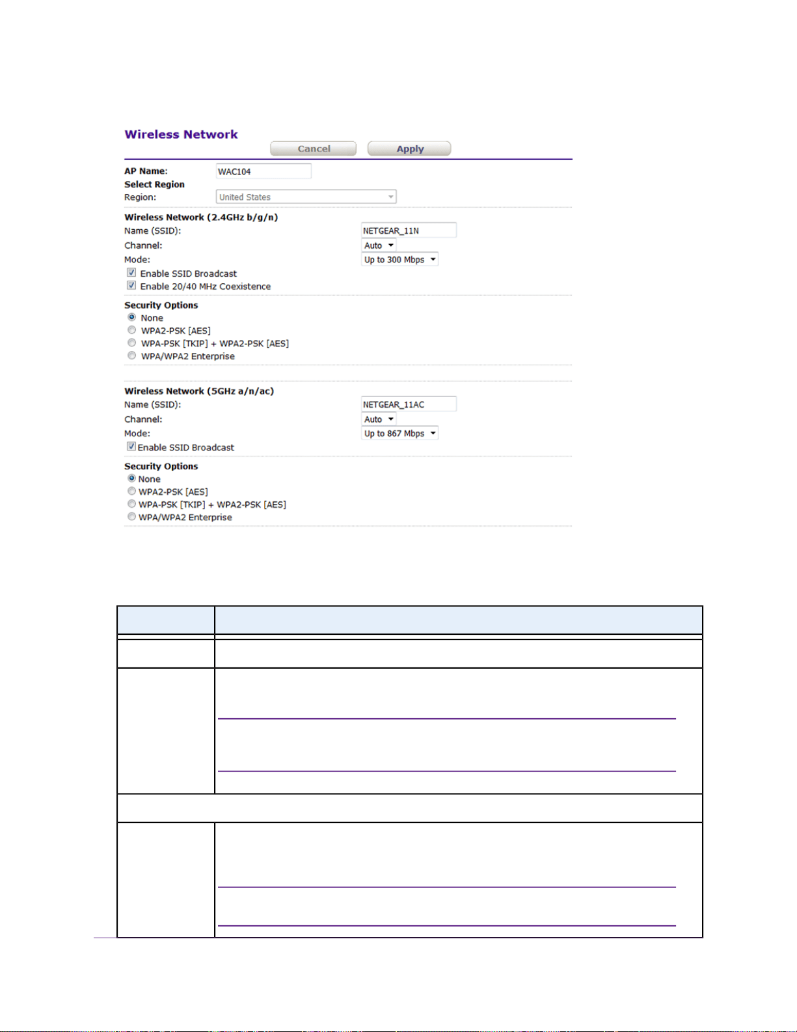The image size is (797, 1032).
Task: Edit the 5GHz SSID field NETGEAR_11AC
Action: [x=409, y=404]
